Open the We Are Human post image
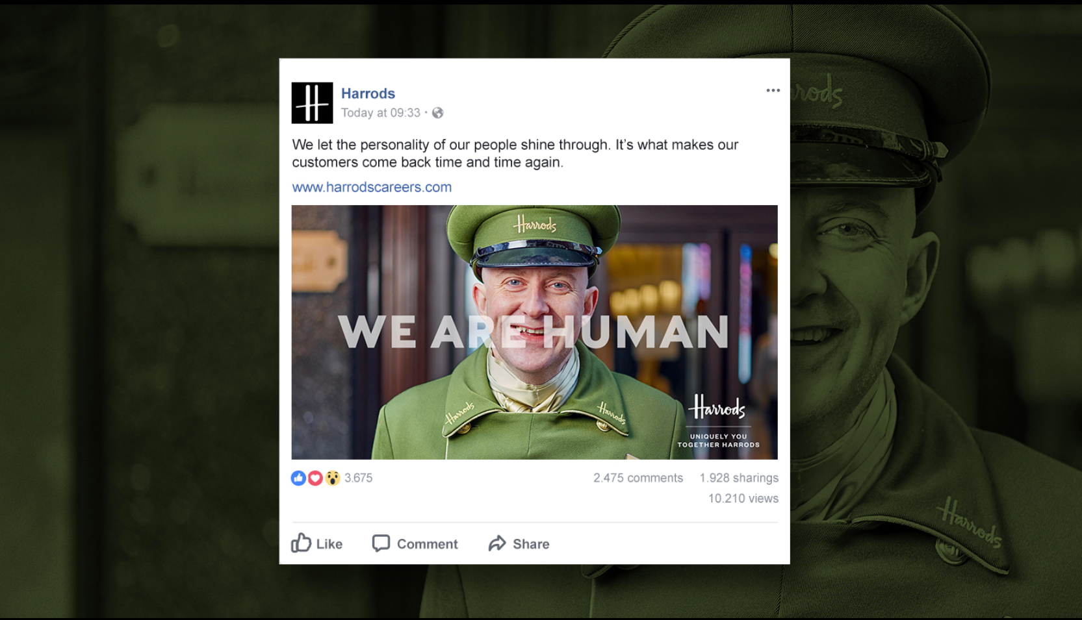Image resolution: width=1082 pixels, height=620 pixels. 534,332
